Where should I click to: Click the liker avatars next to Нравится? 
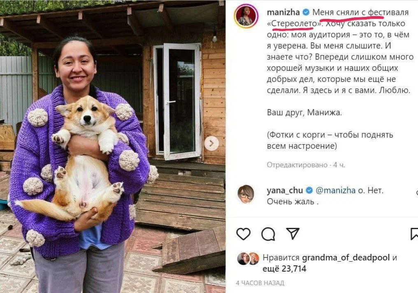coord(248,258)
